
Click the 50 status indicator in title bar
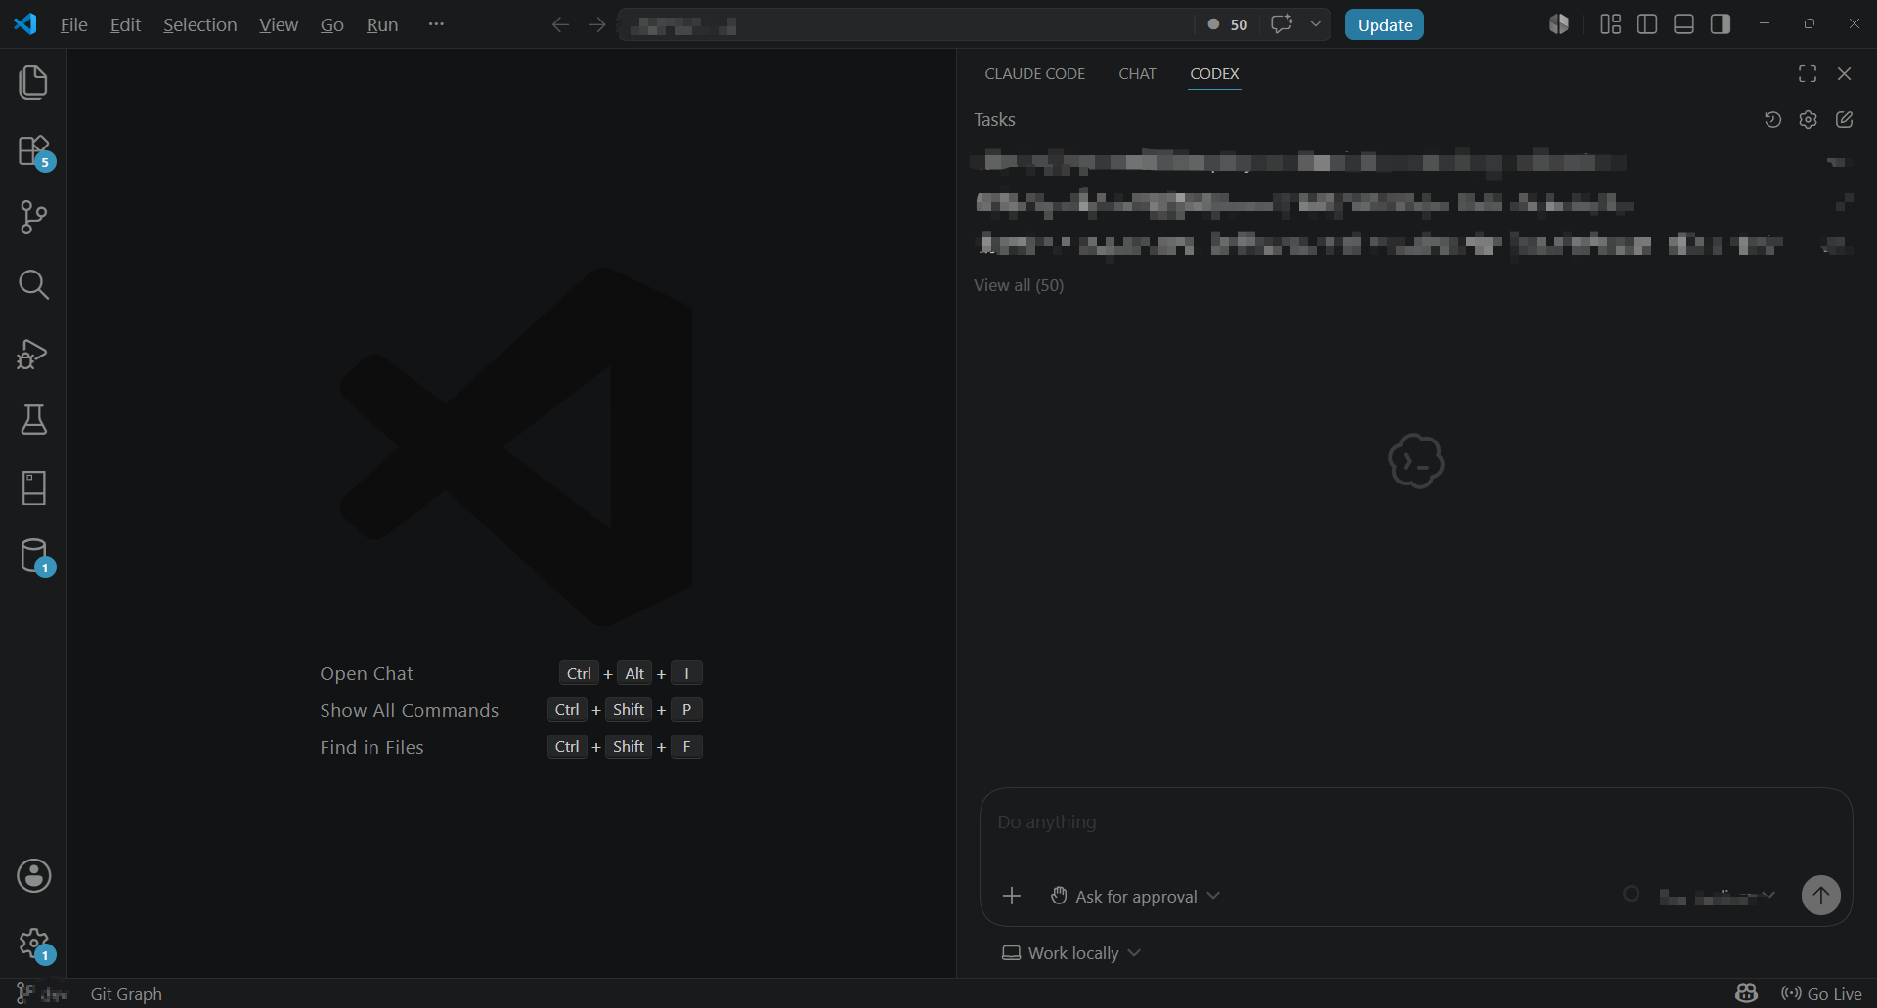[x=1228, y=24]
